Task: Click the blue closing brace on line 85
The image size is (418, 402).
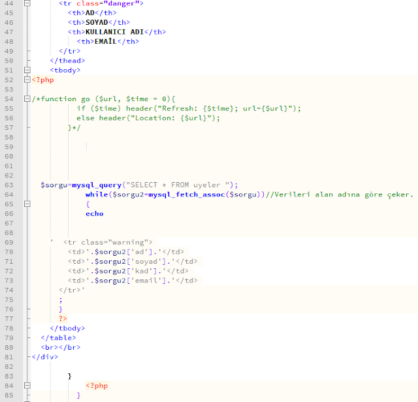Action: pos(78,395)
